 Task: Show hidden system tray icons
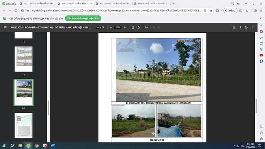(235, 145)
